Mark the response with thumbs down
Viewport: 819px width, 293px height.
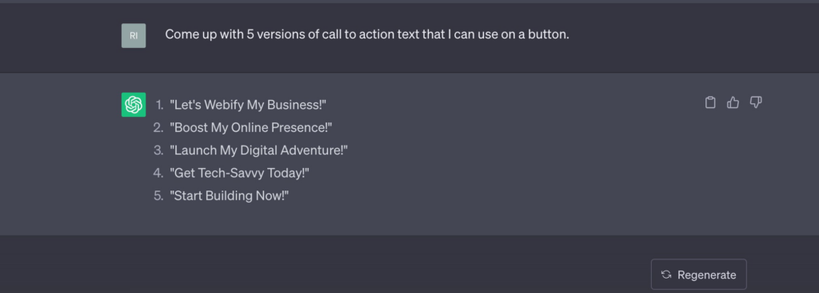click(756, 102)
